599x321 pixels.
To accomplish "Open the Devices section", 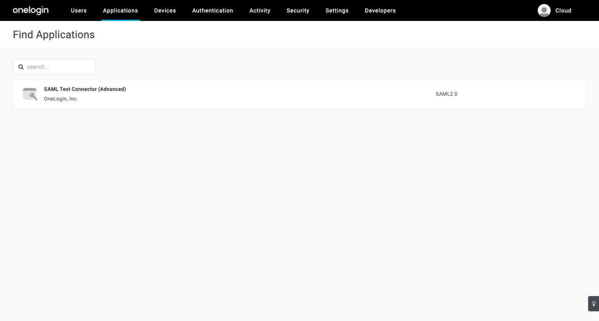I will tap(165, 10).
